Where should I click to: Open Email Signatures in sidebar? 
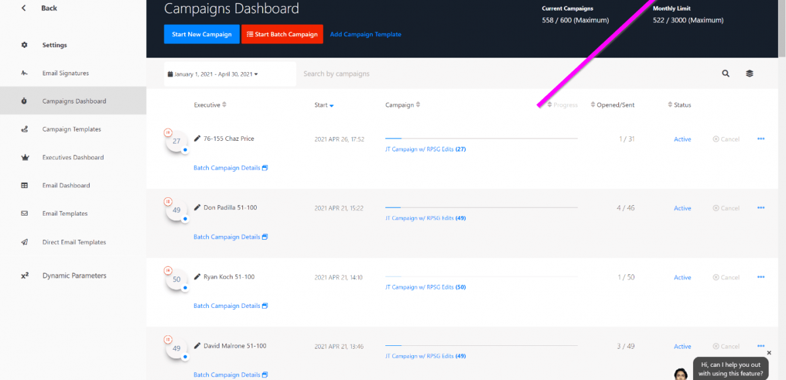(65, 73)
